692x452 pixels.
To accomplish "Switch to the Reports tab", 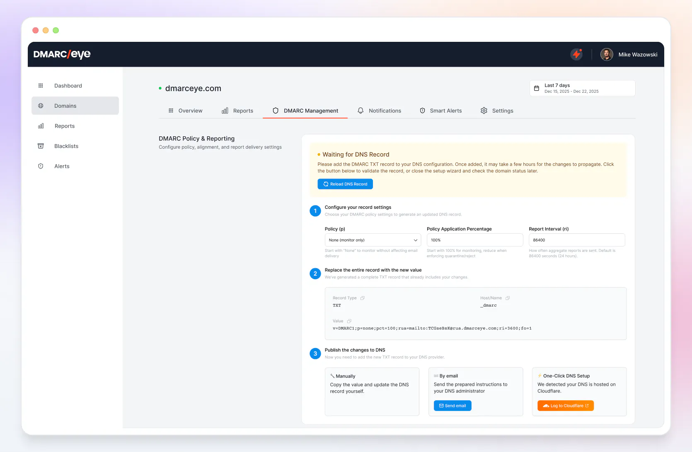I will (237, 111).
